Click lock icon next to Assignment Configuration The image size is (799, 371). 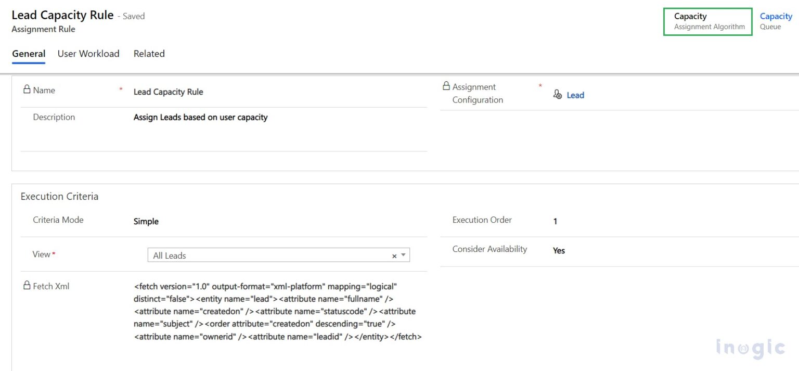tap(446, 86)
